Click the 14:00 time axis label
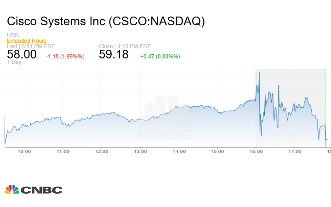Screen dimensions: 331x207 (x=179, y=151)
